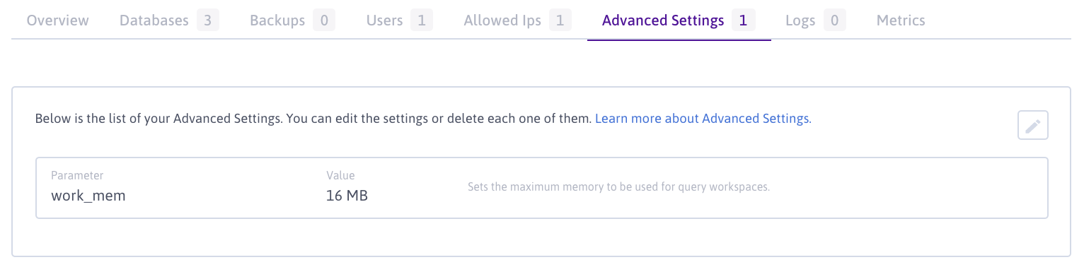Click the 16 MB value
This screenshot has width=1084, height=267.
point(347,196)
